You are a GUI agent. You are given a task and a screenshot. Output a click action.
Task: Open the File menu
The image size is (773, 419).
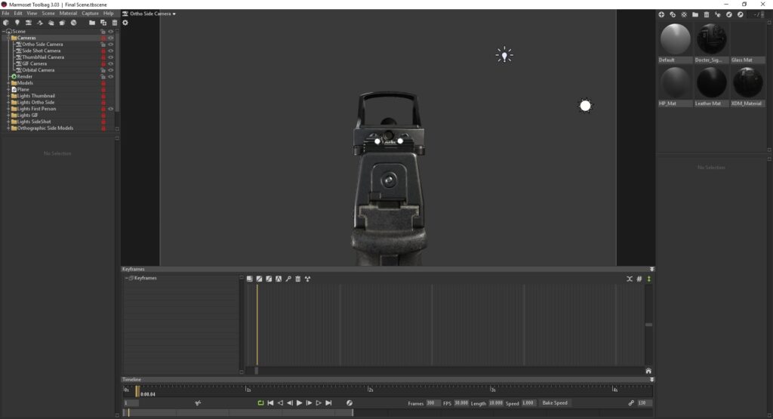tap(5, 14)
